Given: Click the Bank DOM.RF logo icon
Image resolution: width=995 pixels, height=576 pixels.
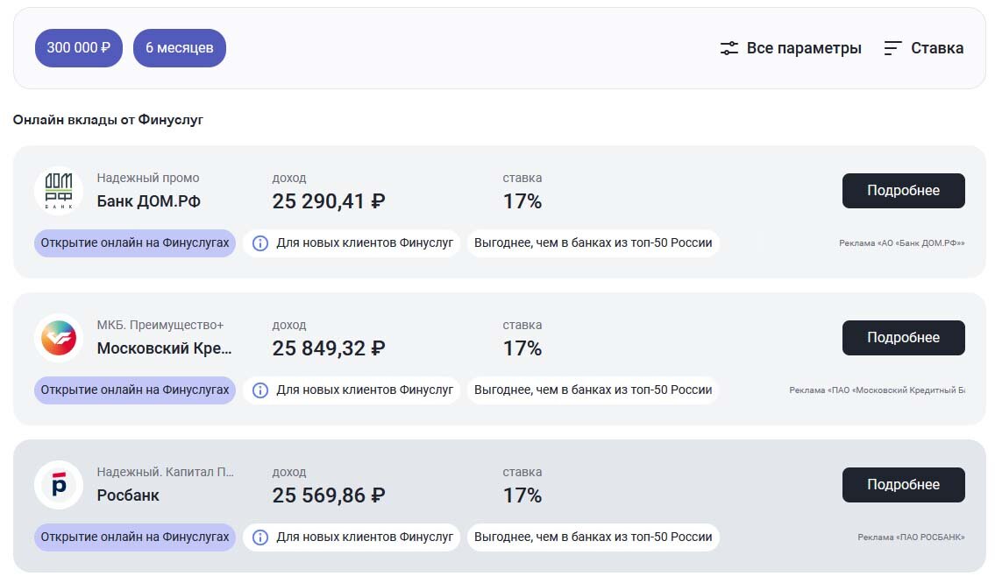Looking at the screenshot, I should coord(59,191).
